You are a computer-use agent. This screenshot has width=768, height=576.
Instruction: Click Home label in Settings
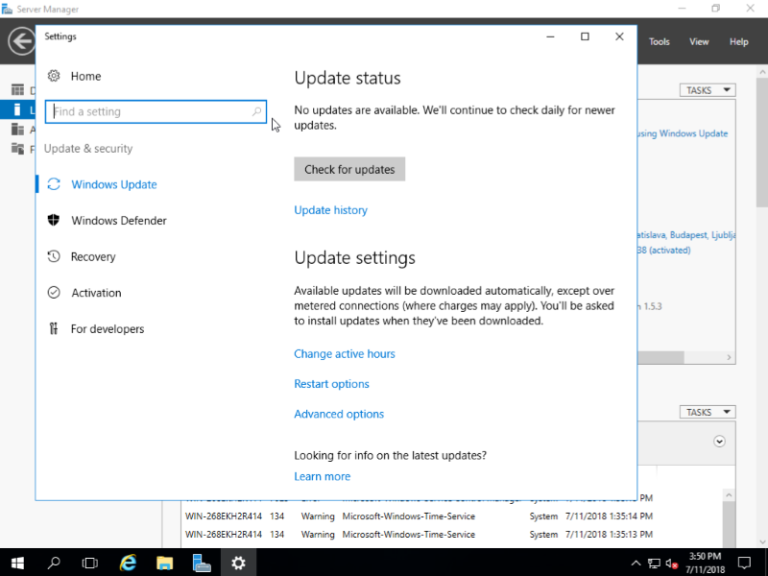(85, 76)
